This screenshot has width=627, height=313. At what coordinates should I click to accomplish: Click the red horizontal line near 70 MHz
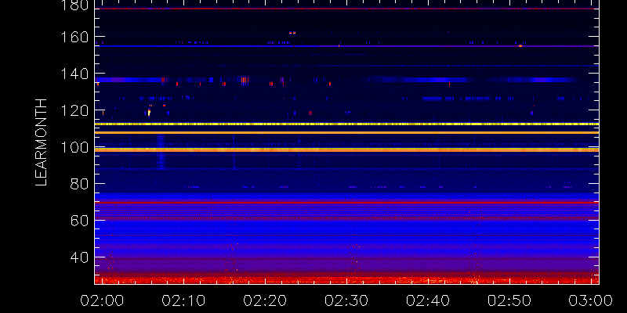click(x=346, y=203)
